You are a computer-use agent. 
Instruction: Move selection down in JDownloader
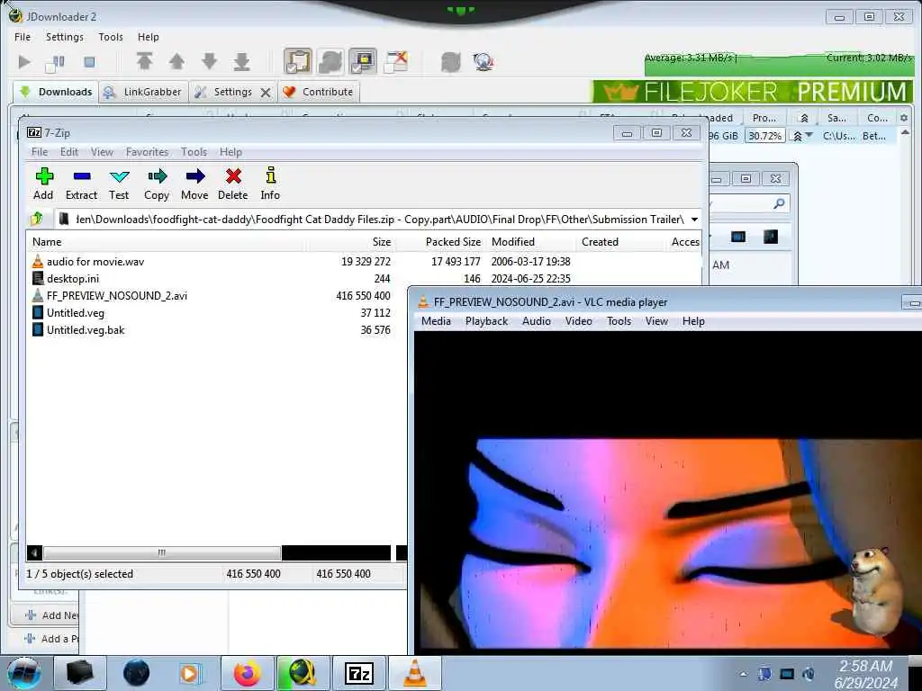click(209, 61)
